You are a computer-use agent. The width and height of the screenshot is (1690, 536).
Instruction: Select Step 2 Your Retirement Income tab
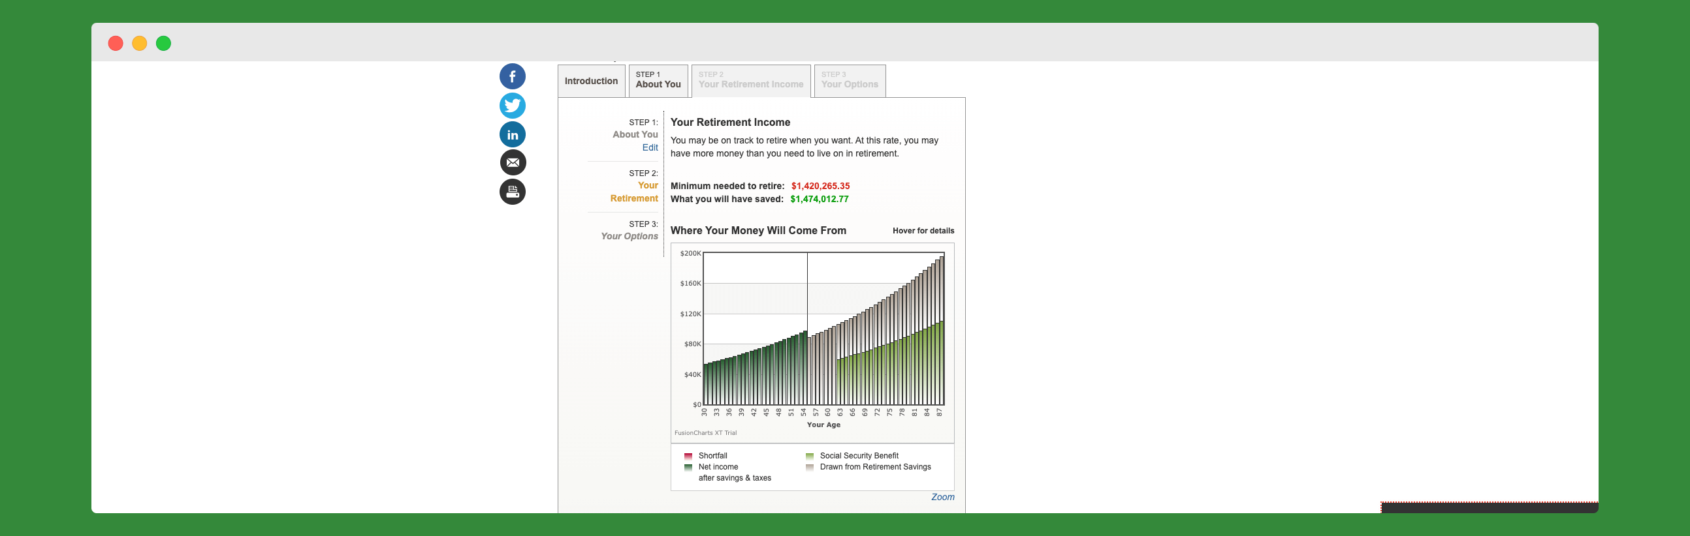pyautogui.click(x=750, y=81)
